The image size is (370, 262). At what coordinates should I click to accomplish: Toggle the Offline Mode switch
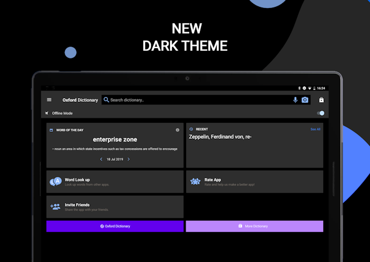pyautogui.click(x=321, y=113)
